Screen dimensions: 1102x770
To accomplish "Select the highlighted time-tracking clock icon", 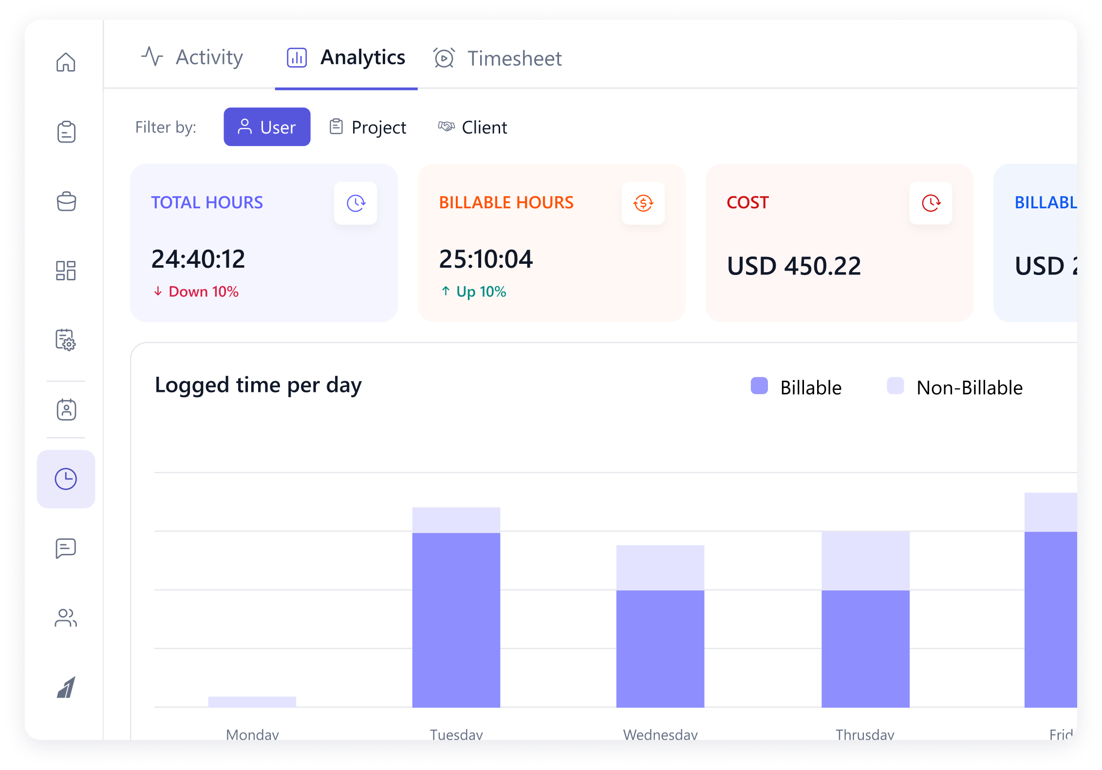I will 66,478.
